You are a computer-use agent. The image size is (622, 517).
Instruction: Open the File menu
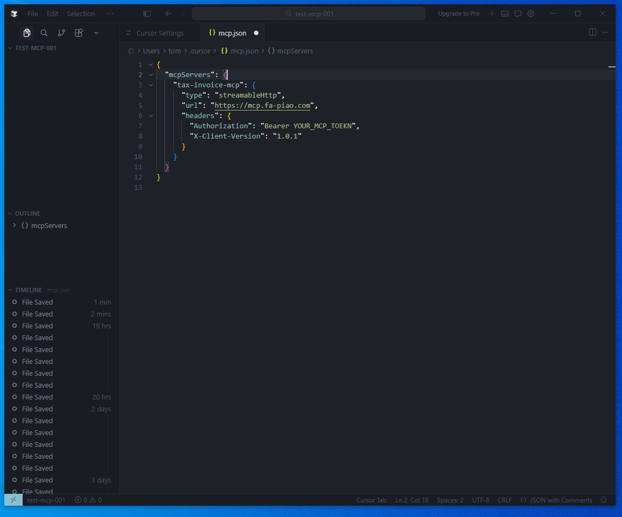(x=32, y=13)
